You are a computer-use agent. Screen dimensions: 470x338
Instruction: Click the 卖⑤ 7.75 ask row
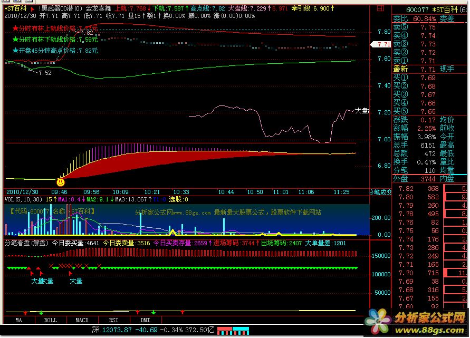415,27
